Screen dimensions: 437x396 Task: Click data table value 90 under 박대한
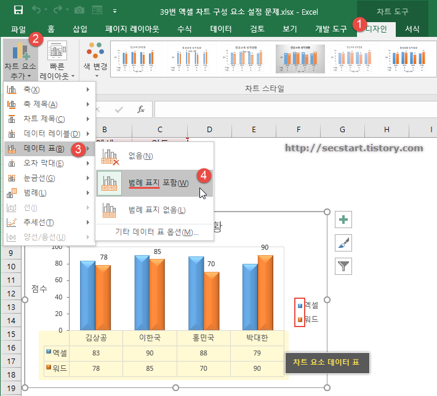(x=257, y=368)
